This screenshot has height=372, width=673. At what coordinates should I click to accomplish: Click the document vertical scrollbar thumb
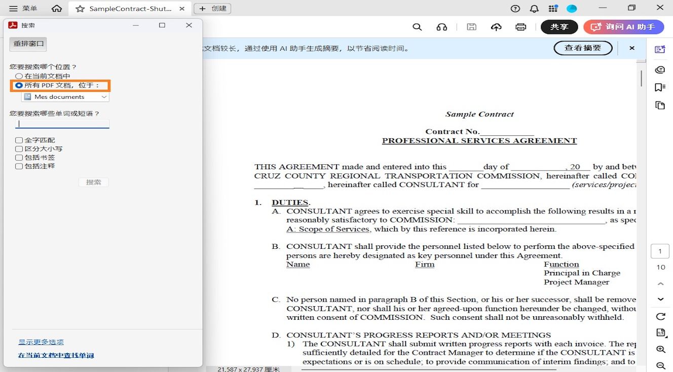coord(642,79)
